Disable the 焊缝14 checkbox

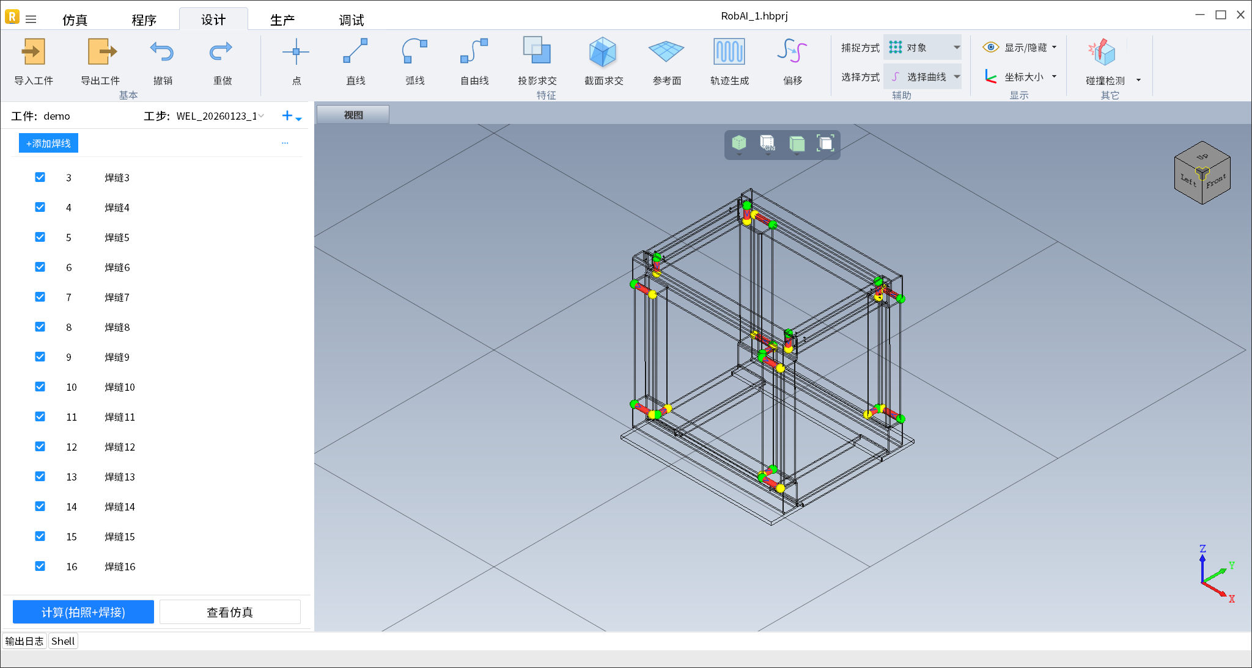click(x=40, y=506)
